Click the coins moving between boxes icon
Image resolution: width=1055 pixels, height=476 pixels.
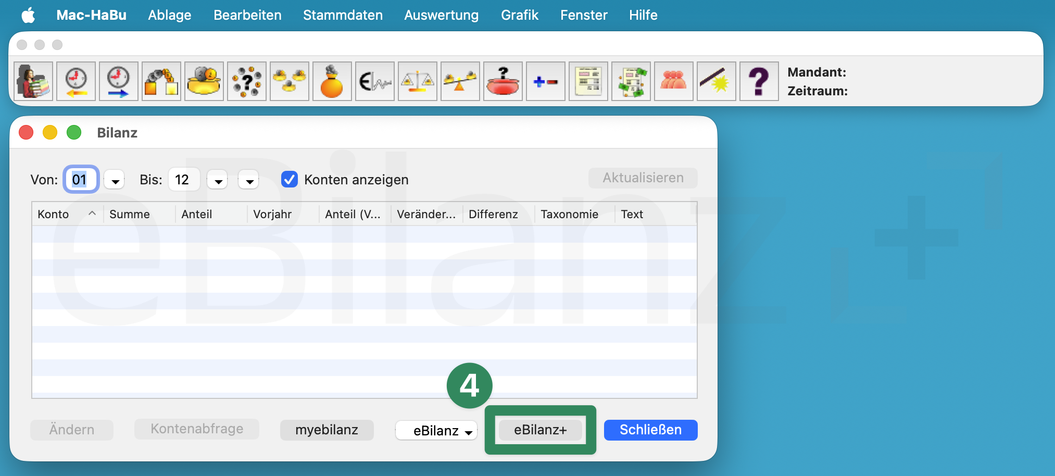tap(161, 81)
